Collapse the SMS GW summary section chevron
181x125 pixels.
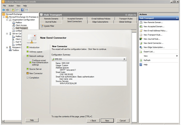pos(124,59)
